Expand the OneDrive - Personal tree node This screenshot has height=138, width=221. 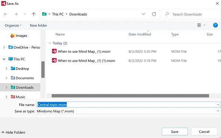pos(4,47)
